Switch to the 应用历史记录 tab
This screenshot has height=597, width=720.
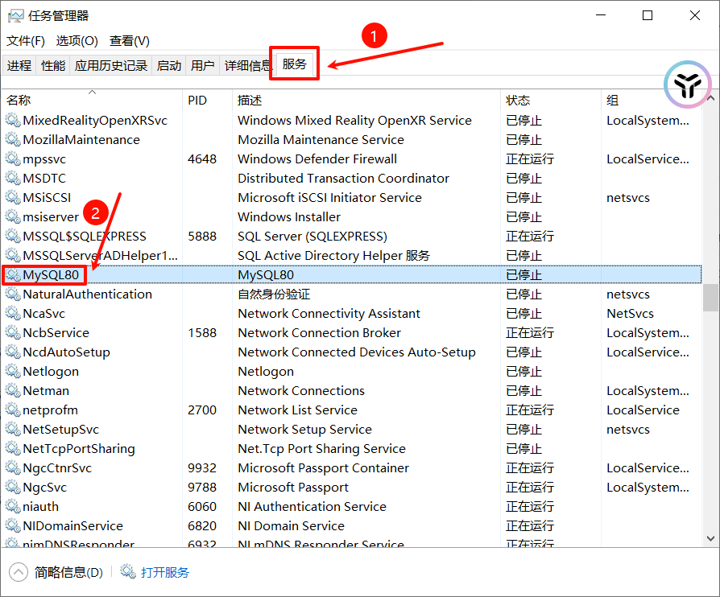[111, 66]
